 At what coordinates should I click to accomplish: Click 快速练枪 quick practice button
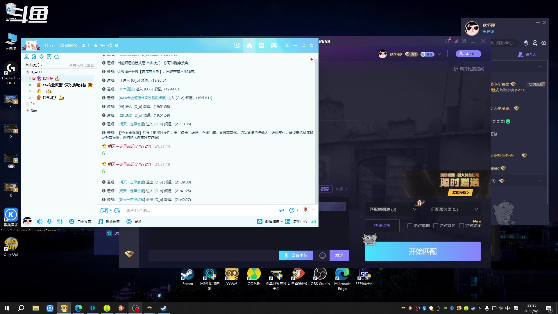[382, 226]
